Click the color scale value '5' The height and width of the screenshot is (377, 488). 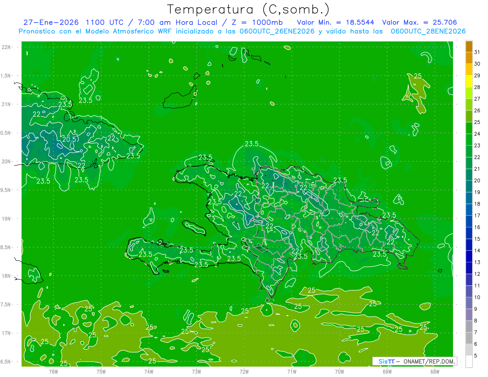(476, 356)
